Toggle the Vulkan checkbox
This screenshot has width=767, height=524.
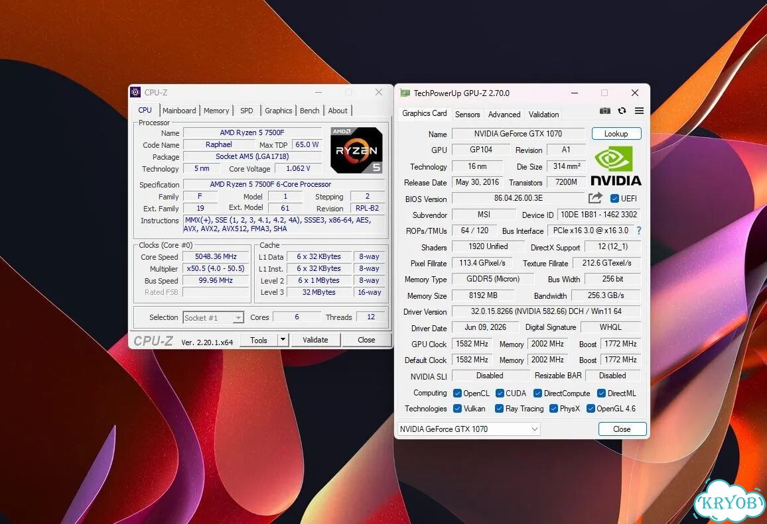457,408
